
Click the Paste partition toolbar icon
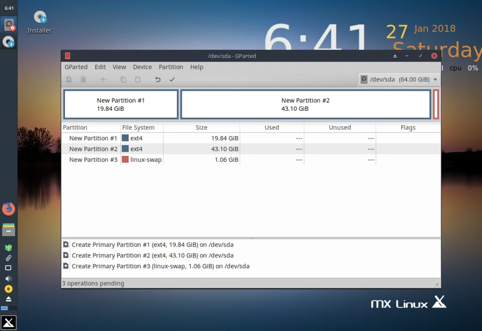(137, 80)
